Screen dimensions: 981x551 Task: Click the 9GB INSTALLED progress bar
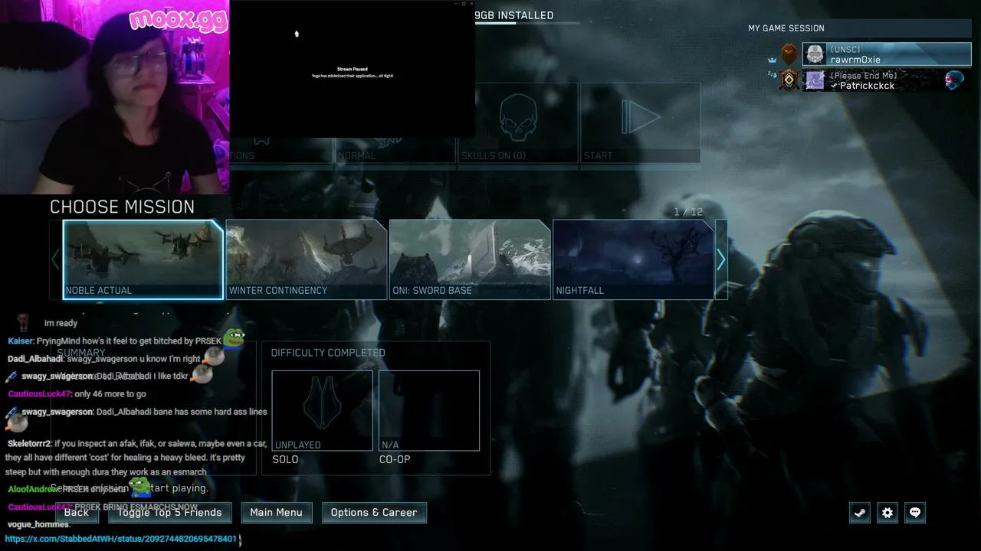[527, 23]
